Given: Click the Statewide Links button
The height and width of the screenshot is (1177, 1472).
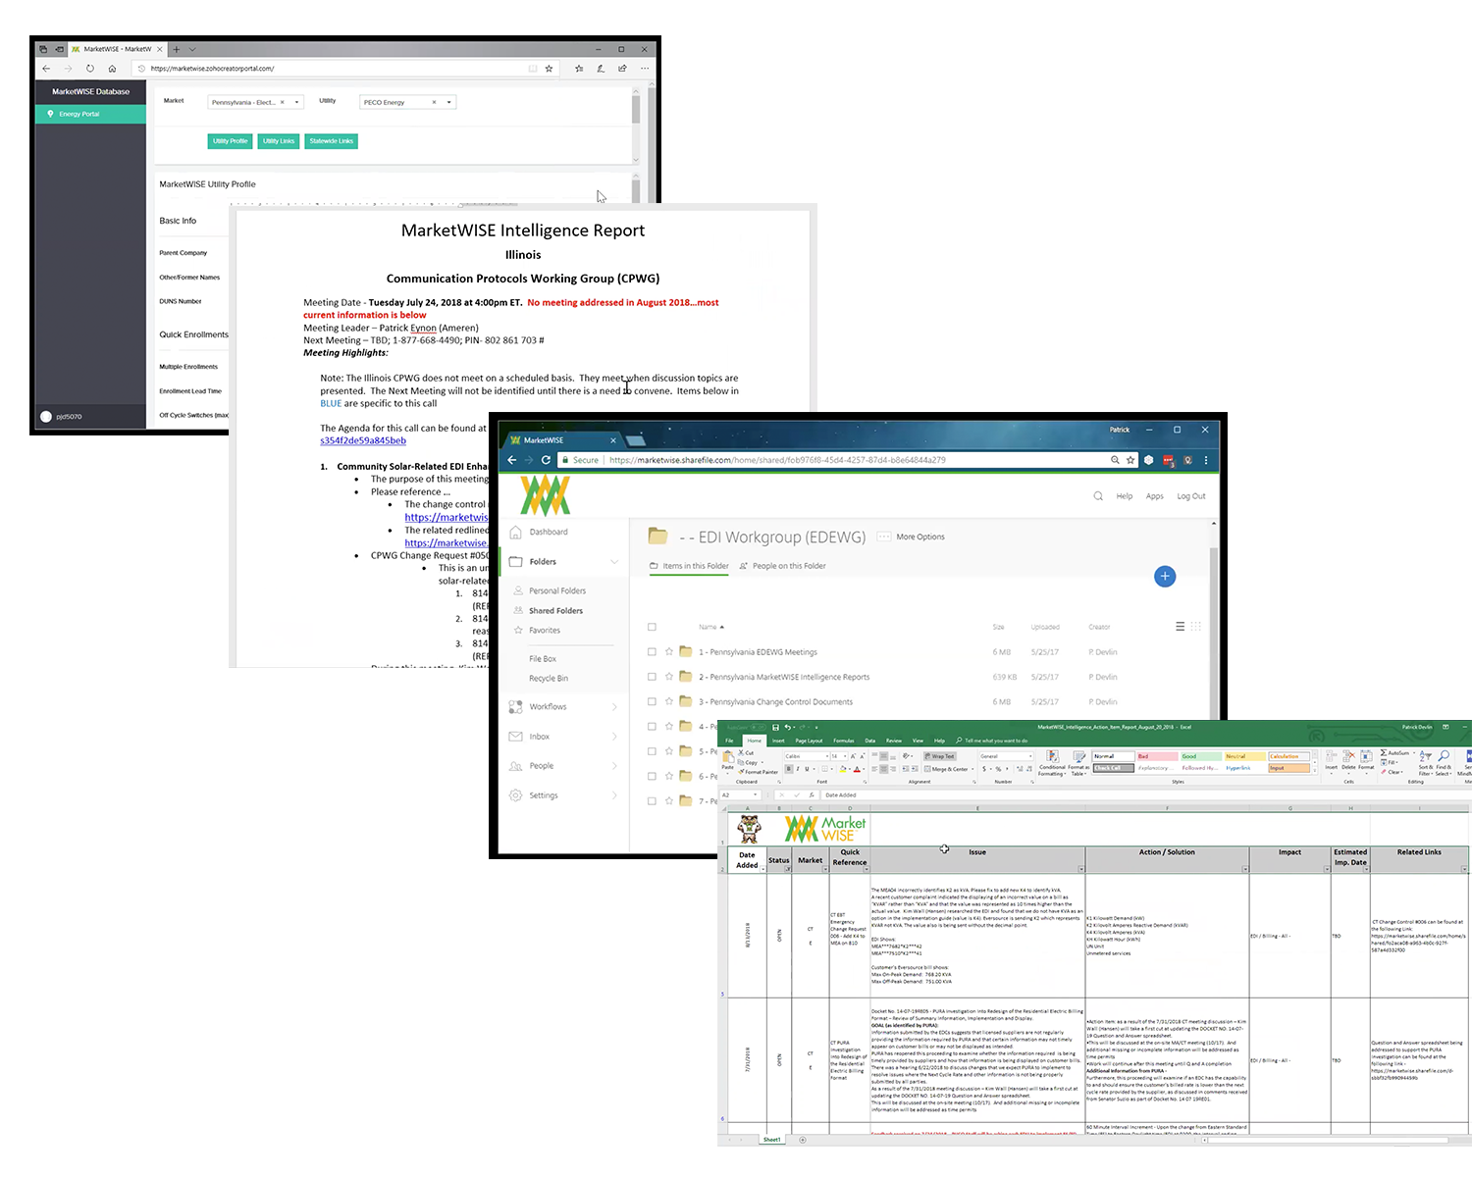Looking at the screenshot, I should (331, 141).
